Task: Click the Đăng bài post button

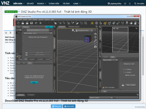Action: tap(57, 106)
